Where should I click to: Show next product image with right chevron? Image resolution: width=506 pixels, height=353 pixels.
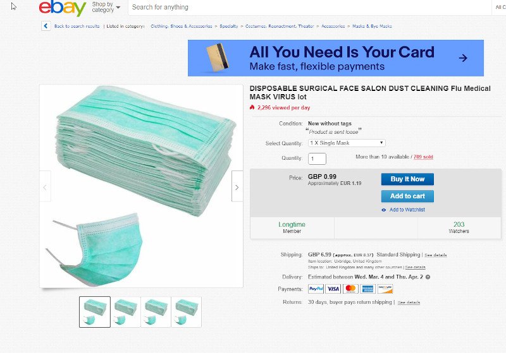coord(237,187)
